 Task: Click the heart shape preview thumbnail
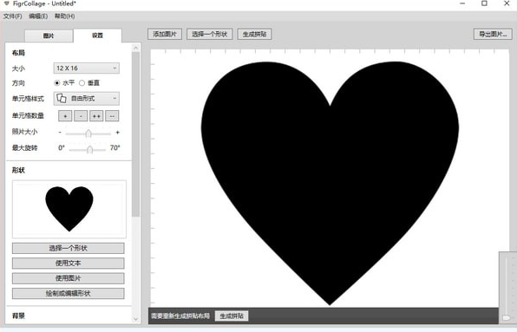[x=69, y=209]
